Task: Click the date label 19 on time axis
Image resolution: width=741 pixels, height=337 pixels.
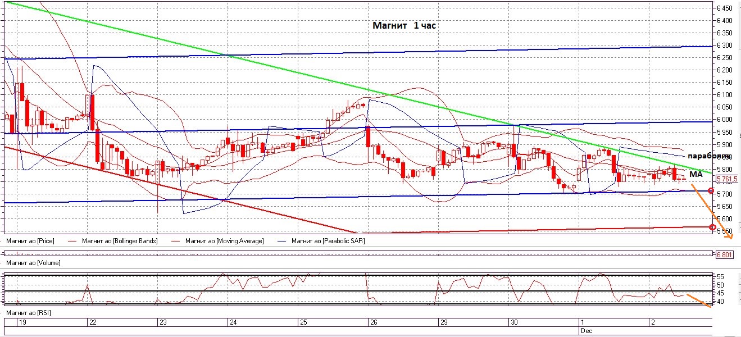Action: 23,322
